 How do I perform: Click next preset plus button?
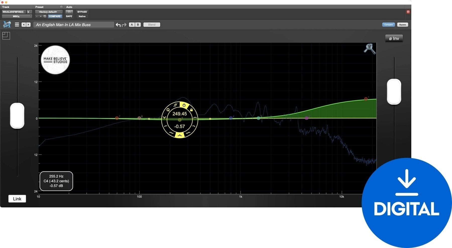coord(41,16)
